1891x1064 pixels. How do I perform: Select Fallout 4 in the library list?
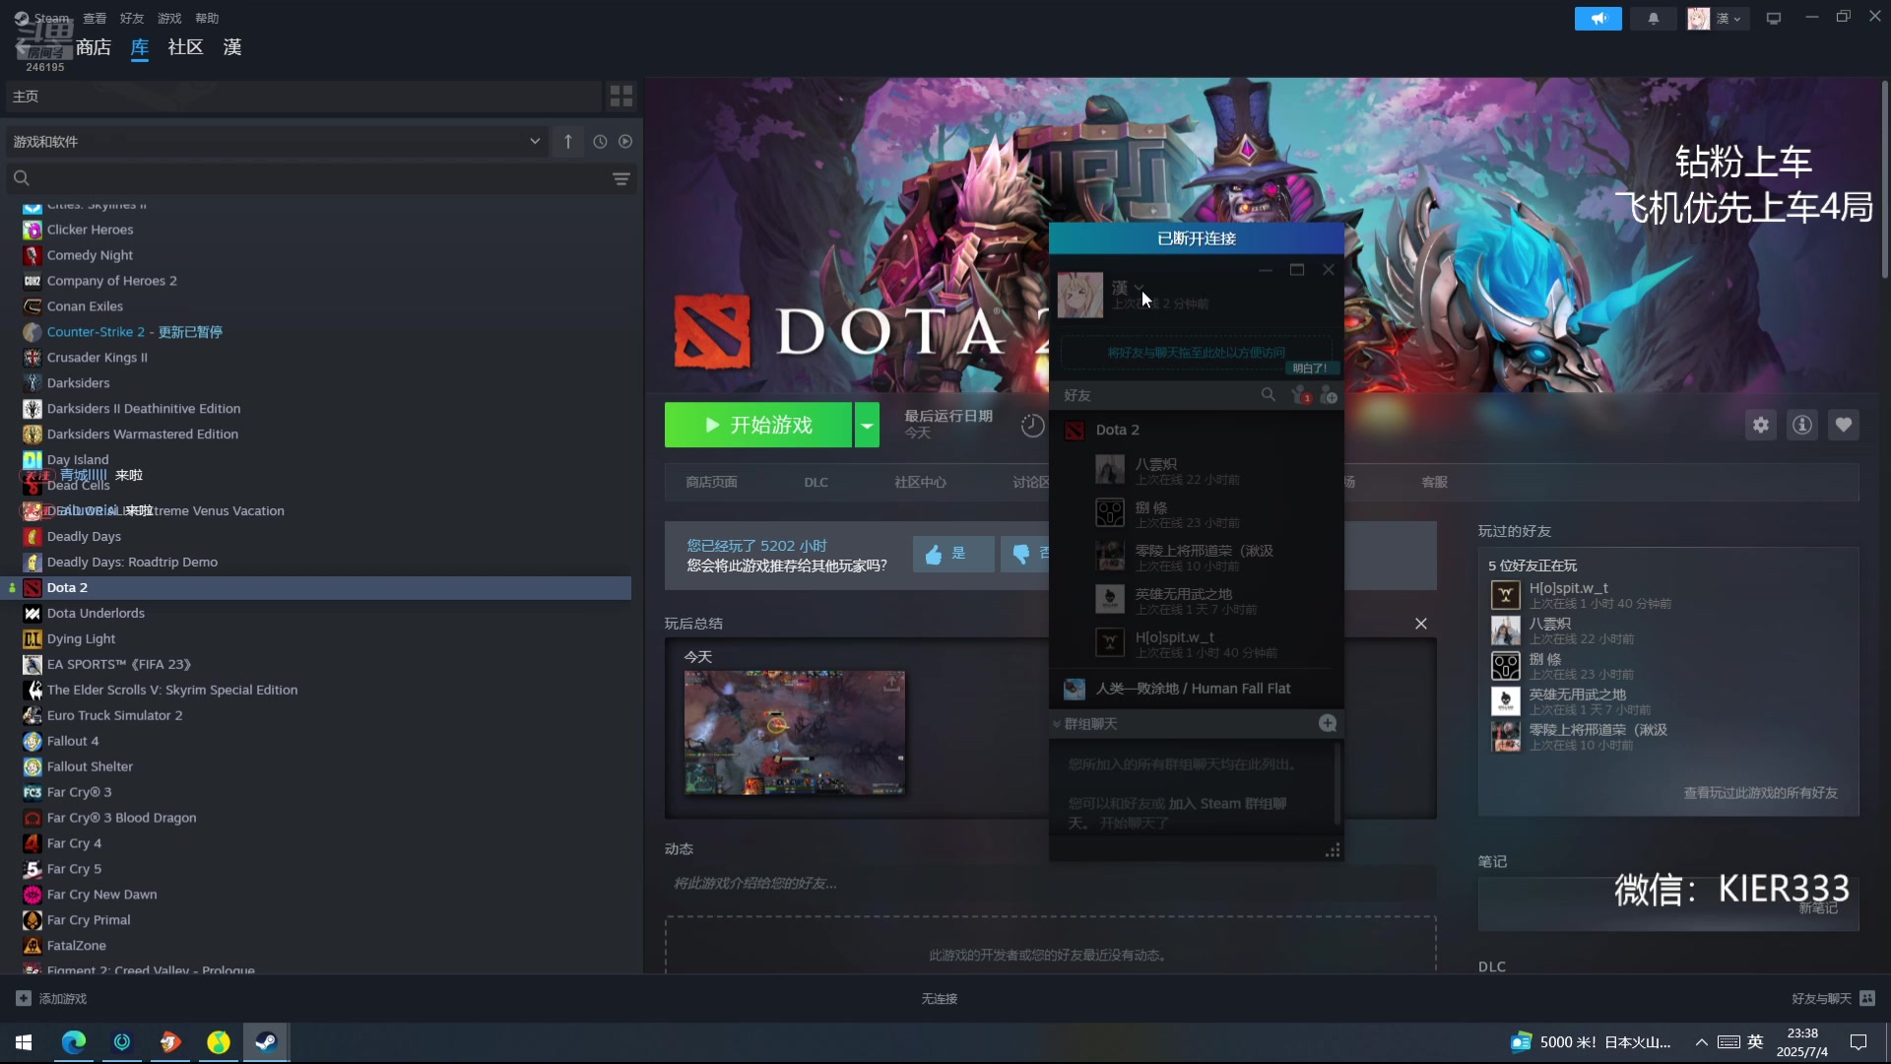click(73, 741)
